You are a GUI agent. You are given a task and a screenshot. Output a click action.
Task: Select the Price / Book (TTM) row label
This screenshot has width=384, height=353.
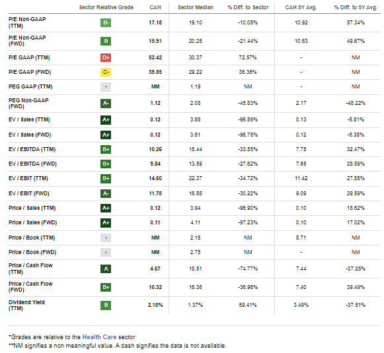(x=32, y=238)
